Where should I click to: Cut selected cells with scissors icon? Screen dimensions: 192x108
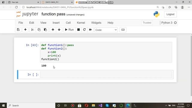pos(33,30)
